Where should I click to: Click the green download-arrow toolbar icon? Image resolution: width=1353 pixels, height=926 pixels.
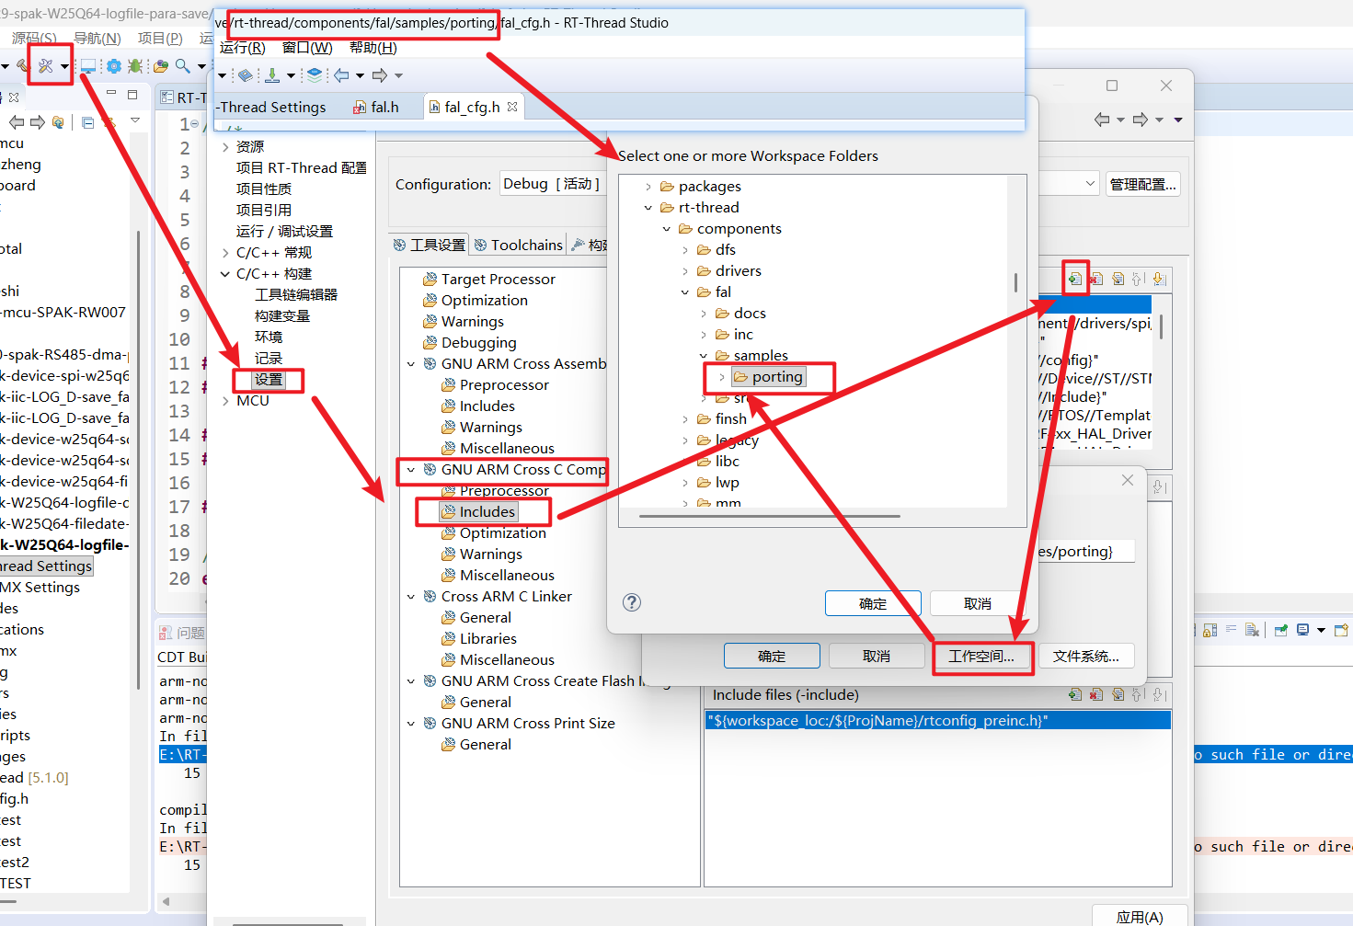click(272, 75)
